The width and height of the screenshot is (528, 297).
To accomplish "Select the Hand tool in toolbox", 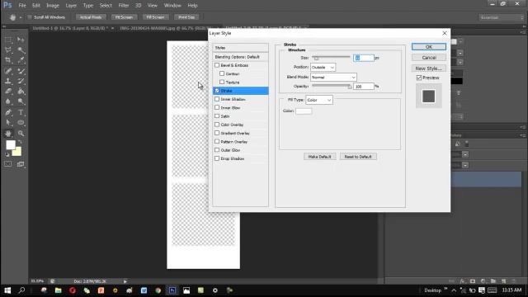I will [8, 134].
